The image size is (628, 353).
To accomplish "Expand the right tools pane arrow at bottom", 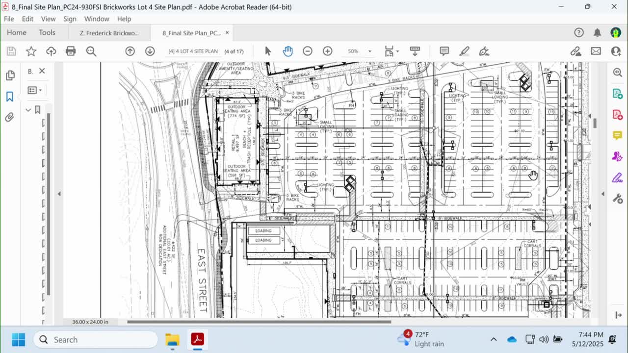I will [x=618, y=315].
